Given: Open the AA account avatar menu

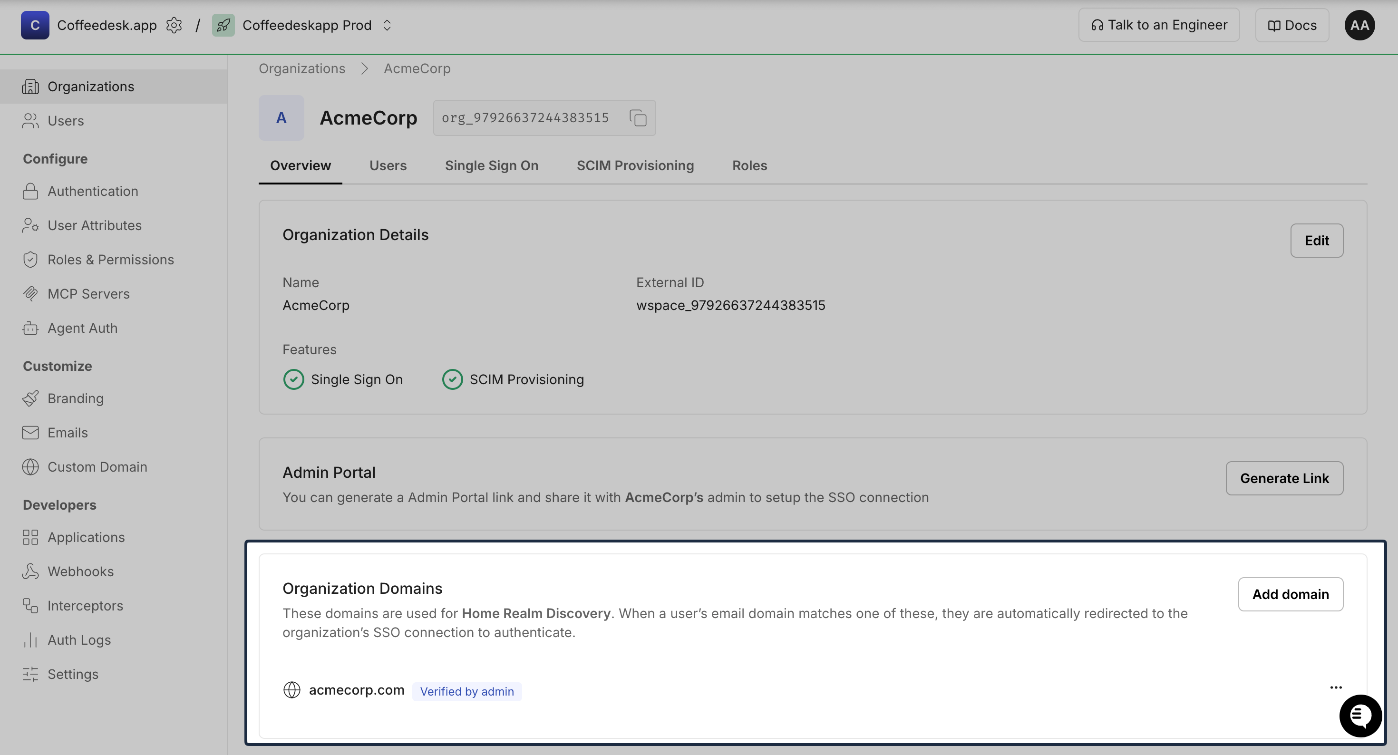Looking at the screenshot, I should [x=1359, y=25].
